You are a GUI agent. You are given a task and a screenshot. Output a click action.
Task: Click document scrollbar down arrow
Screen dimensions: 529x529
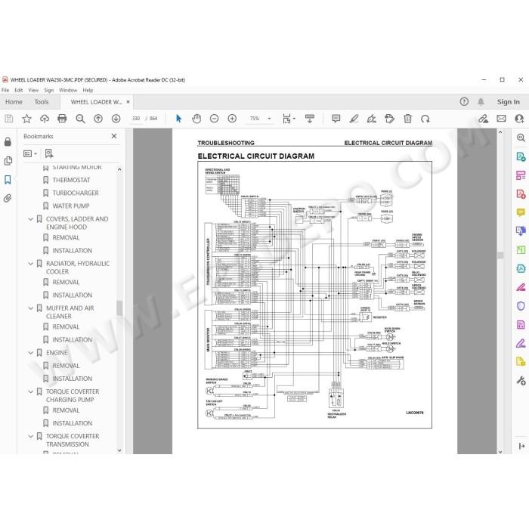tap(500, 451)
